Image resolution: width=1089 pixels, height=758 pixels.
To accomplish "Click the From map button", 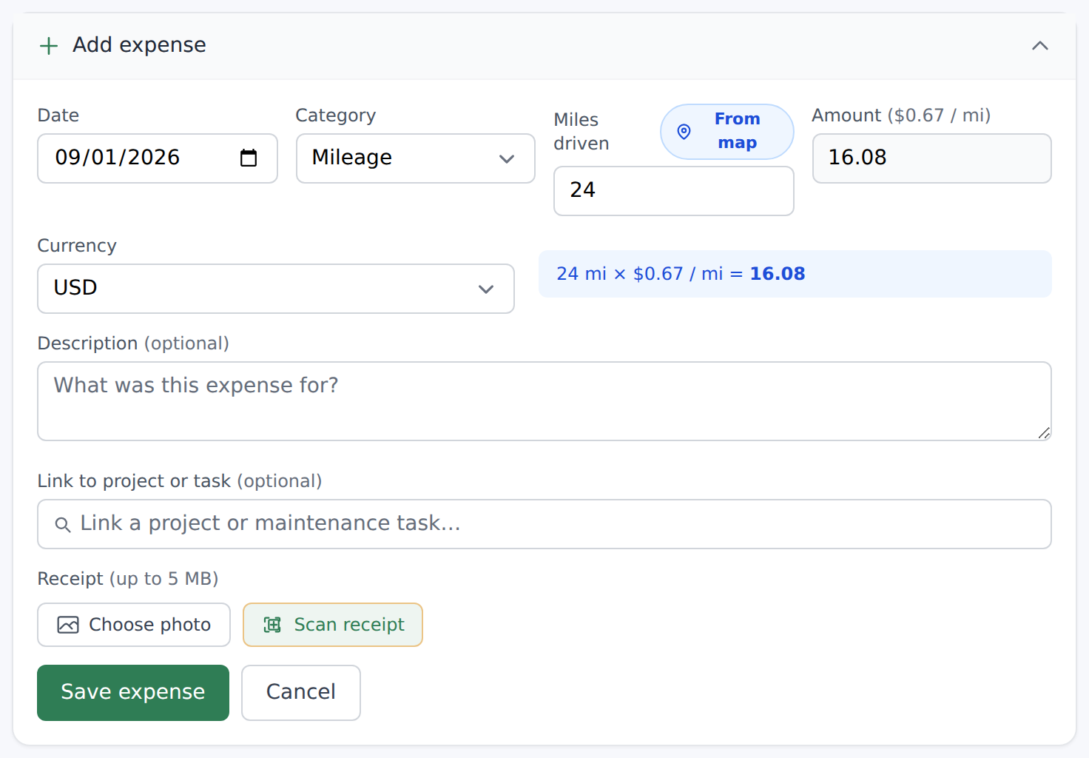I will click(726, 132).
